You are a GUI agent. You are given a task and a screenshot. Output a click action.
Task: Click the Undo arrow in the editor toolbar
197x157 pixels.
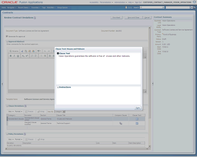(x=45, y=51)
